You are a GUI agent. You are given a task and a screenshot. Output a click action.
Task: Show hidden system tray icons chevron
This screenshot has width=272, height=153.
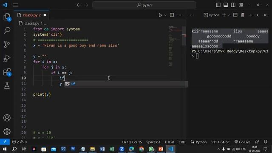(218, 149)
